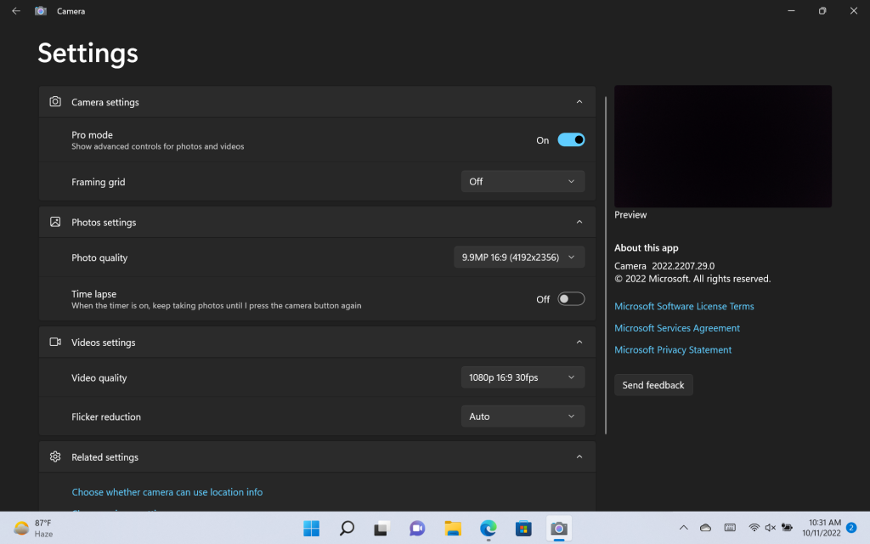Launch Microsoft Edge from taskbar
The width and height of the screenshot is (870, 544).
tap(489, 528)
